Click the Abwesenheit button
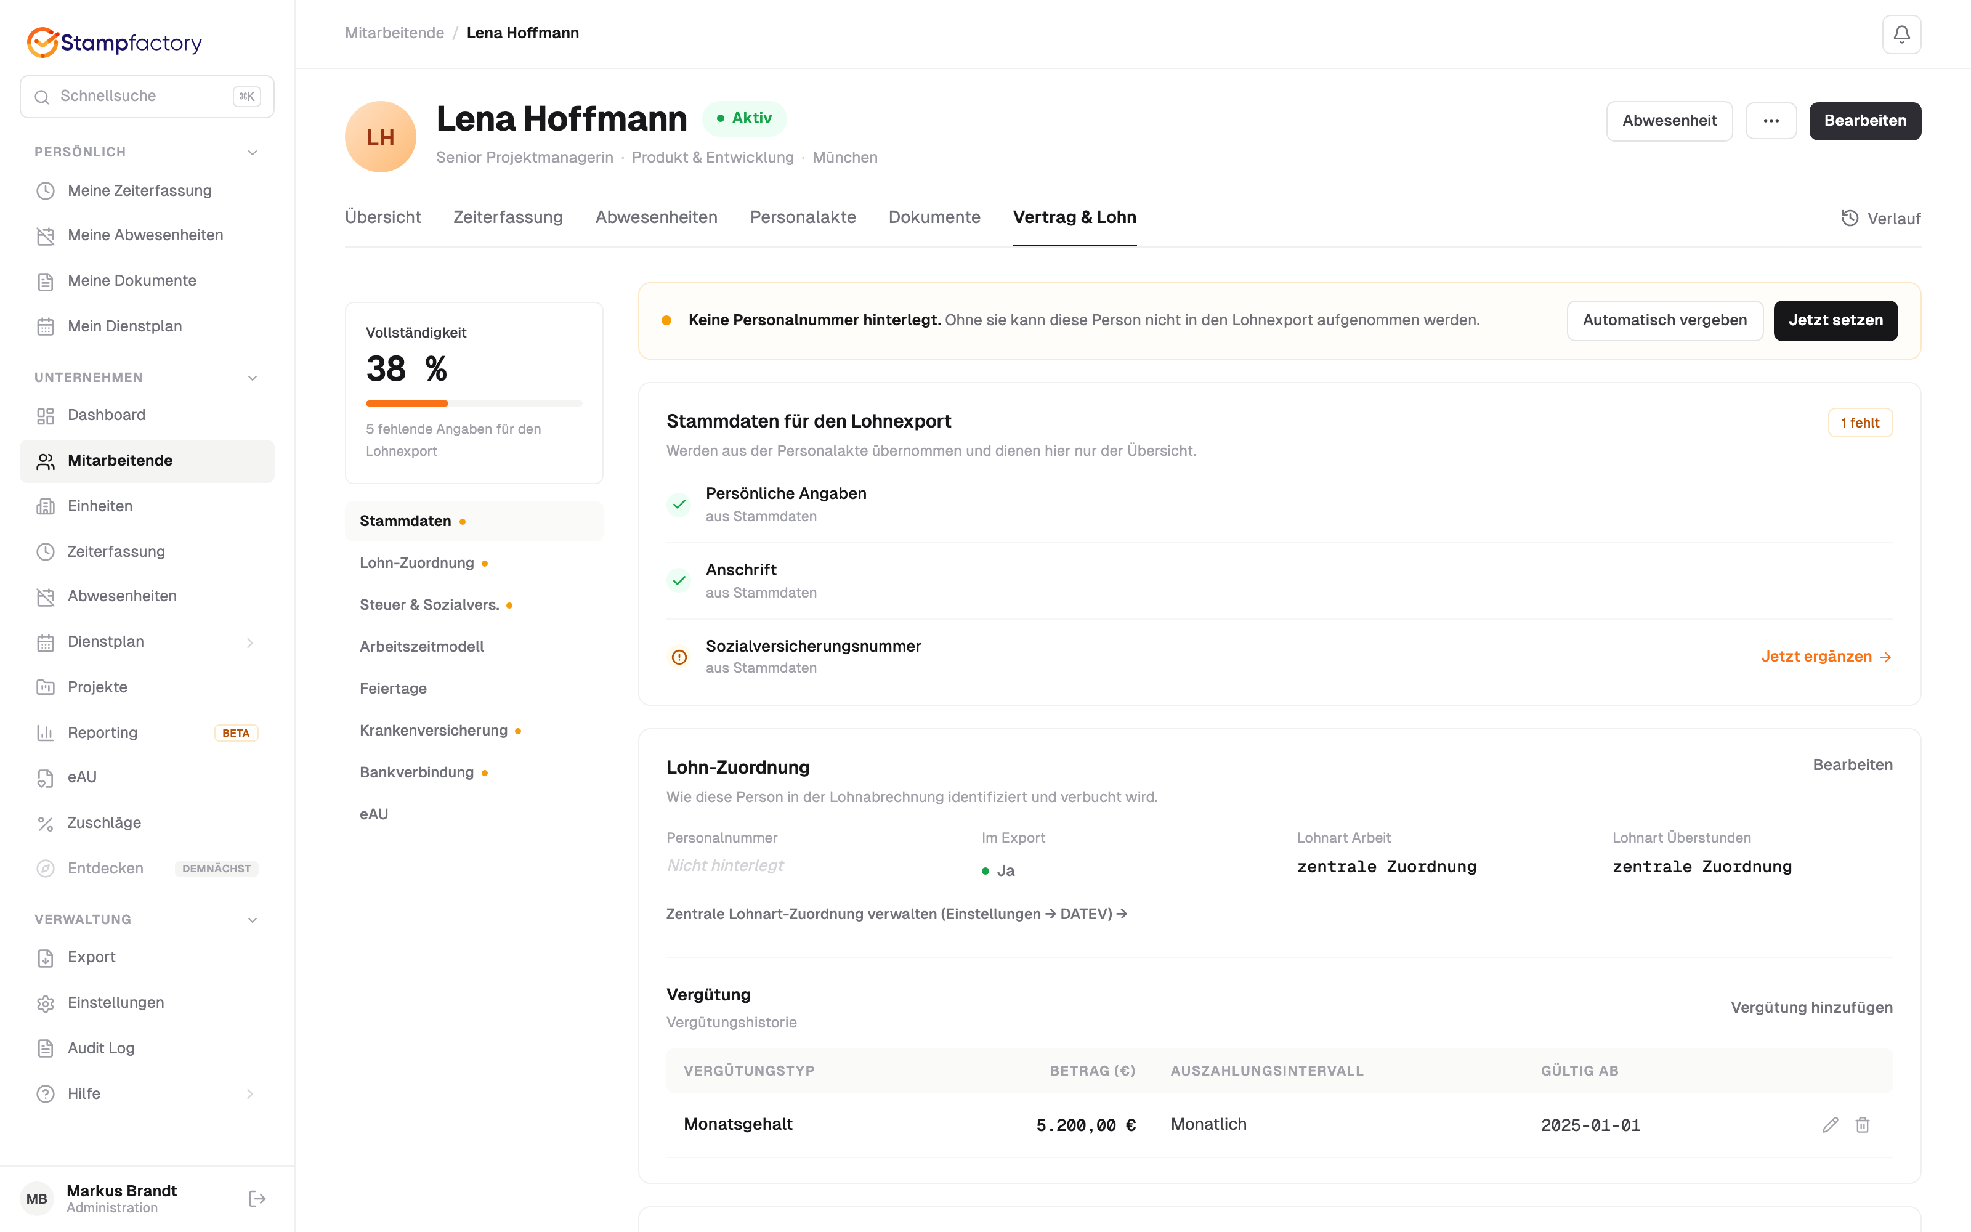 (1669, 121)
